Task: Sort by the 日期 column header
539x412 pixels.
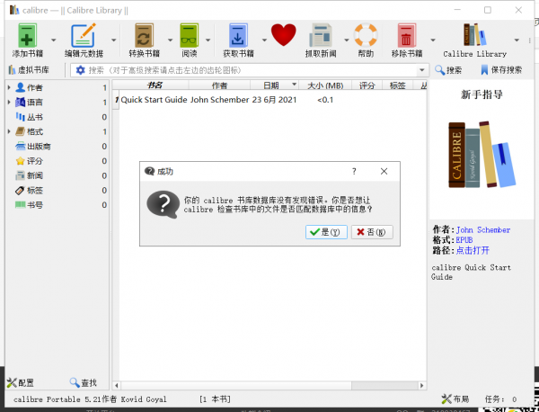Action: point(274,85)
